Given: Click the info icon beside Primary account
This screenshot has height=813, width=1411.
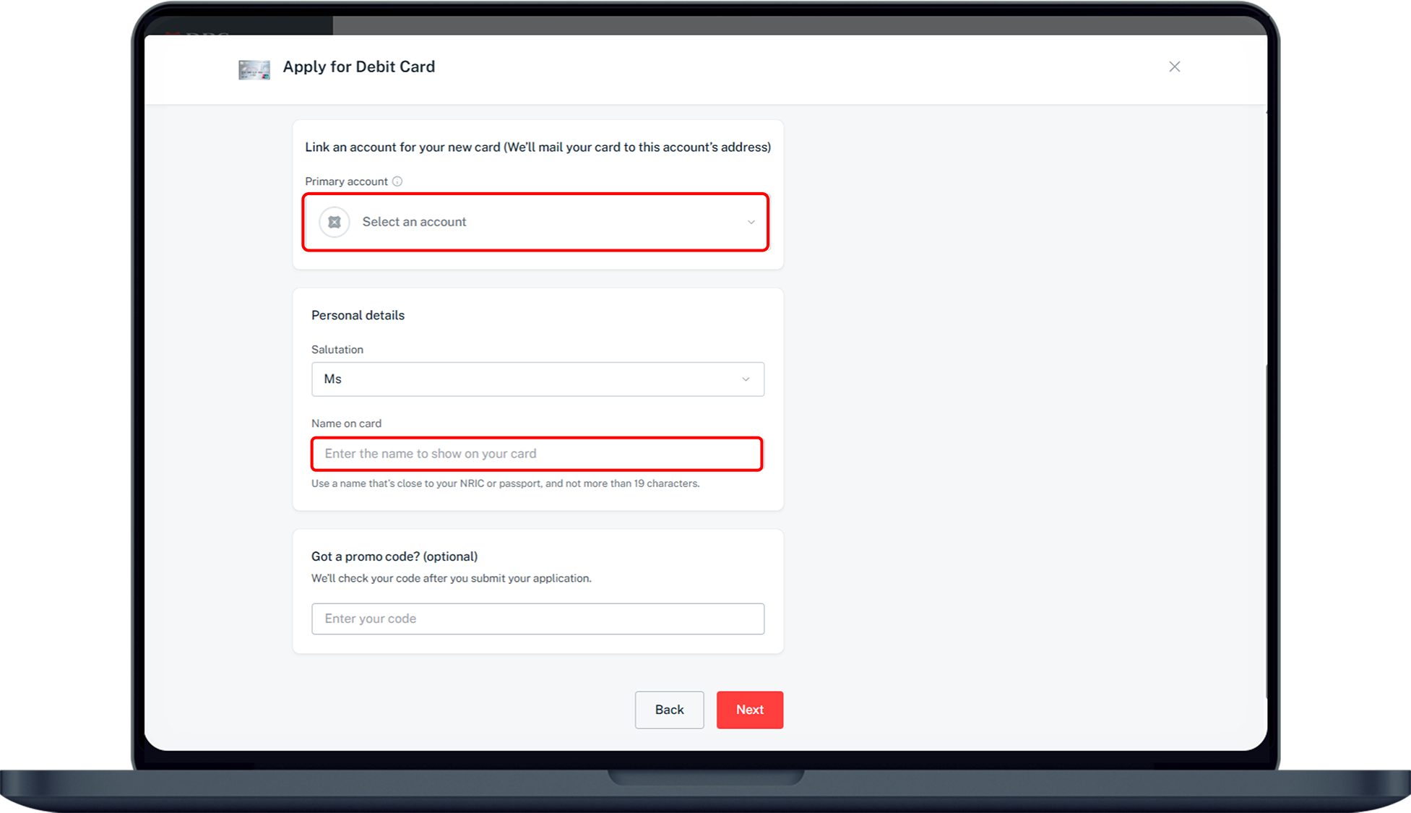Looking at the screenshot, I should coord(397,181).
